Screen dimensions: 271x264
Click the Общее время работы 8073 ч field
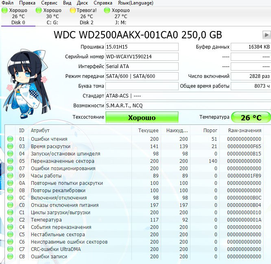[251, 86]
